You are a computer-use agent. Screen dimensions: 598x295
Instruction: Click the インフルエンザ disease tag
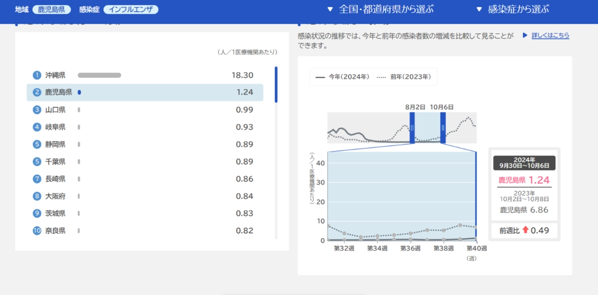click(x=131, y=9)
